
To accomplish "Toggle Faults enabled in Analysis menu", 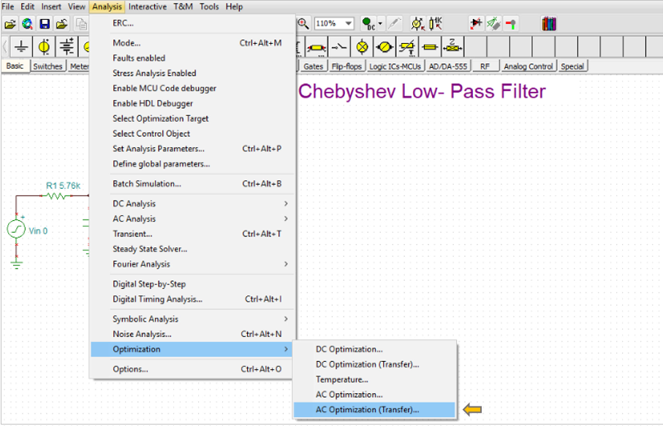I will click(x=139, y=58).
